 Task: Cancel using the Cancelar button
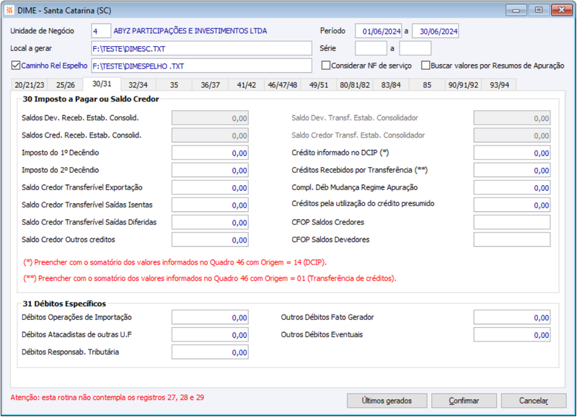coord(534,400)
